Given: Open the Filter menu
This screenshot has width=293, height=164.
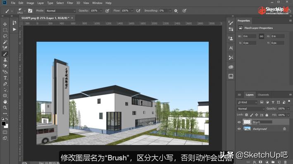Looking at the screenshot, I should tap(70, 3).
